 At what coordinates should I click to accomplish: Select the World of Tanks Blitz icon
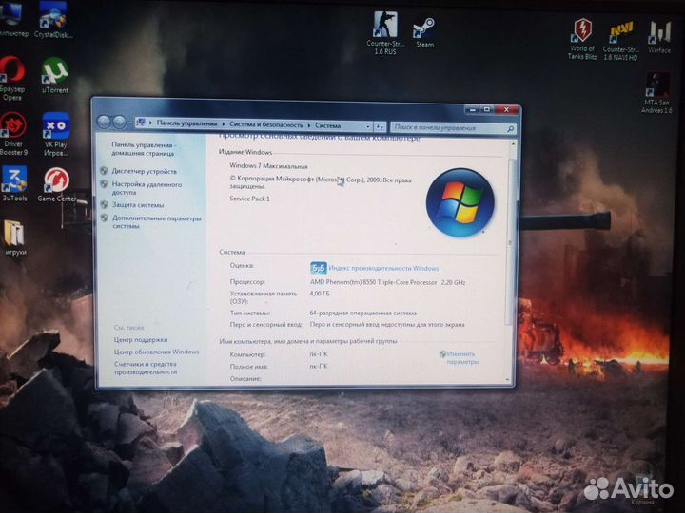click(581, 33)
